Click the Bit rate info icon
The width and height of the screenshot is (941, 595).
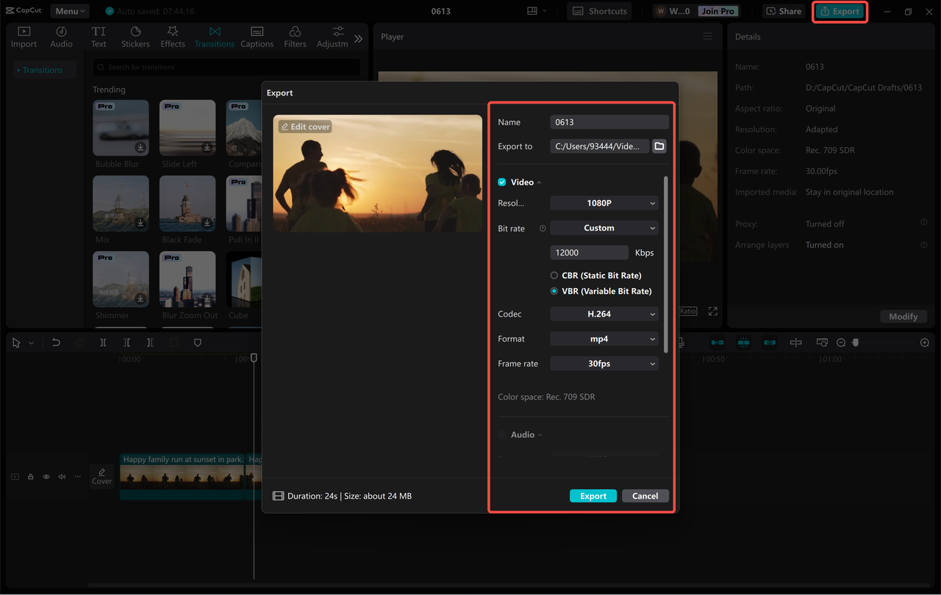543,228
